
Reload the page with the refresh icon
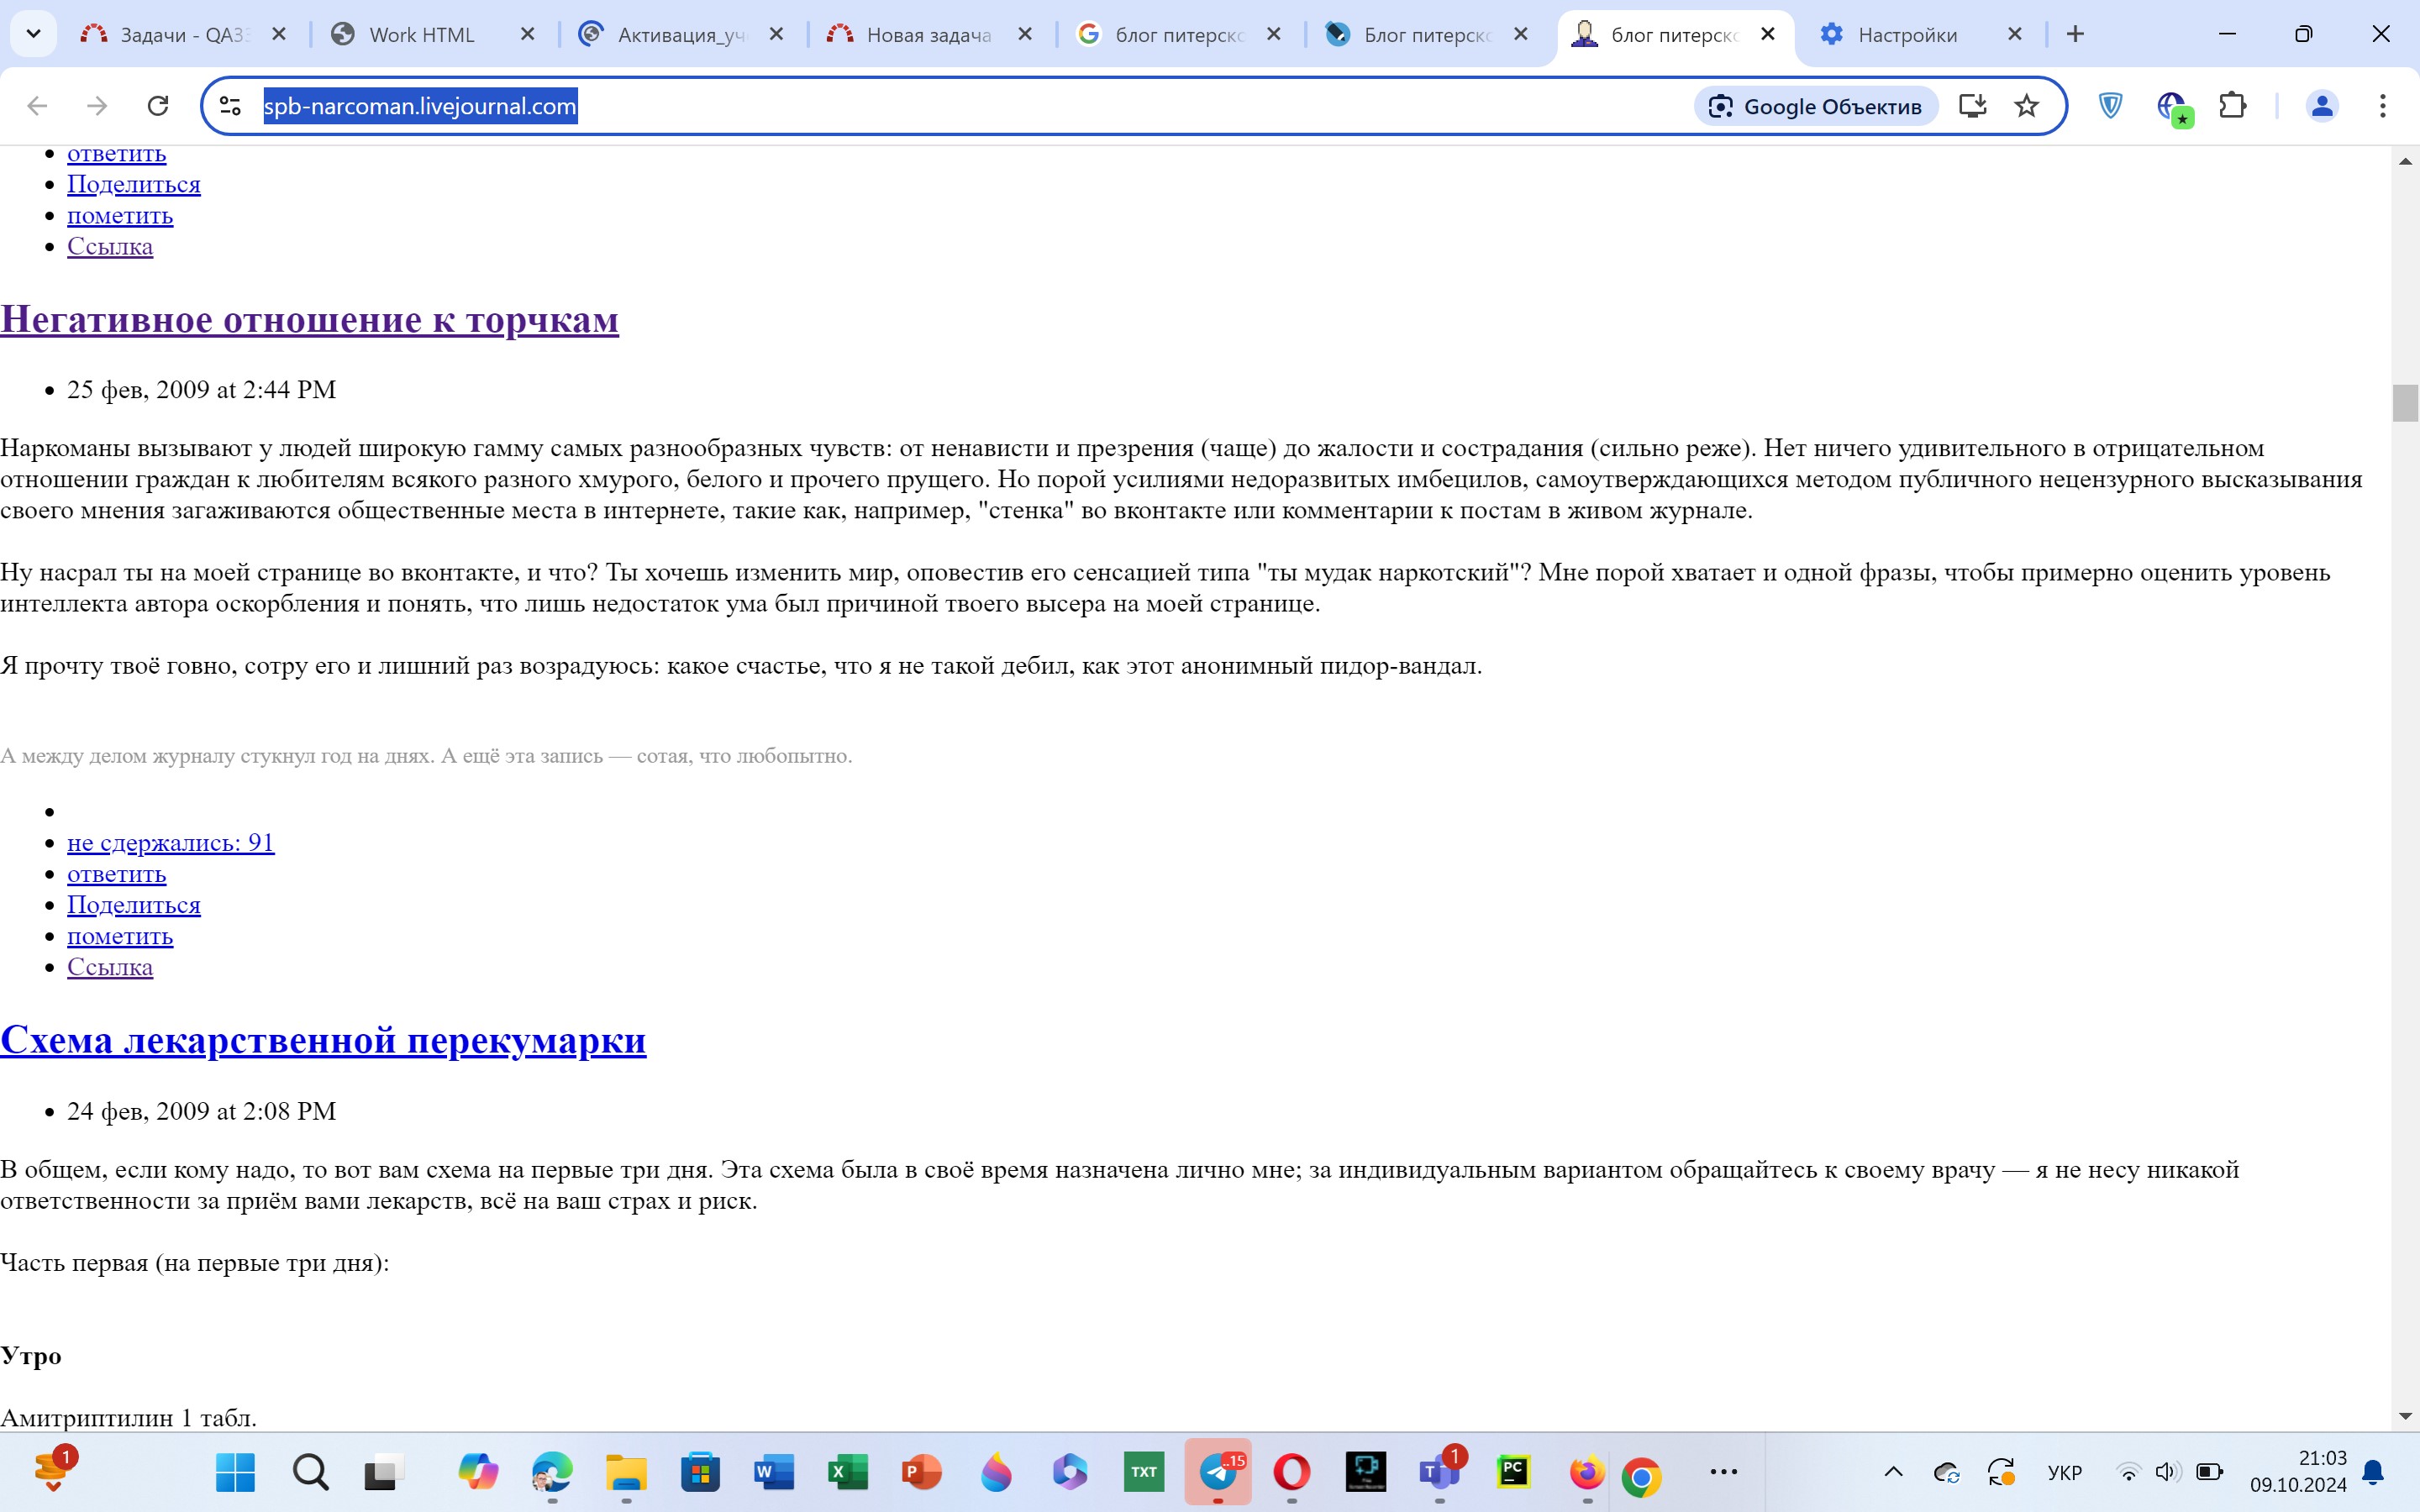point(157,106)
